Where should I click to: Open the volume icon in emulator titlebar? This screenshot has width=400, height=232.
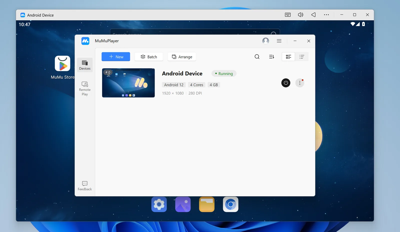pos(300,15)
